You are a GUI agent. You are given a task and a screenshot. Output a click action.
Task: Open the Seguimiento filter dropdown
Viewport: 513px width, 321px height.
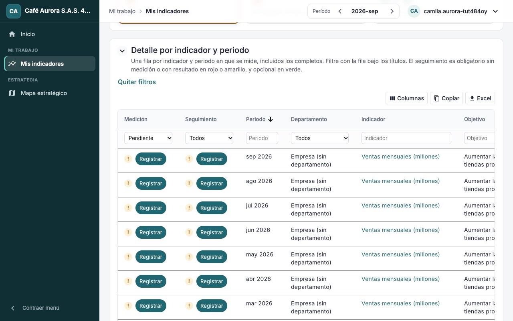pyautogui.click(x=209, y=138)
